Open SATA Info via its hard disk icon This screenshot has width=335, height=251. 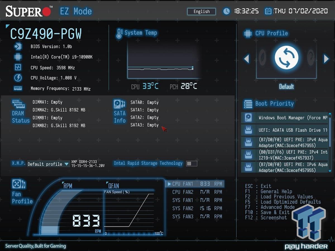click(119, 104)
